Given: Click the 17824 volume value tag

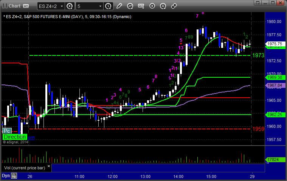Looking at the screenshot, I should pyautogui.click(x=275, y=160).
